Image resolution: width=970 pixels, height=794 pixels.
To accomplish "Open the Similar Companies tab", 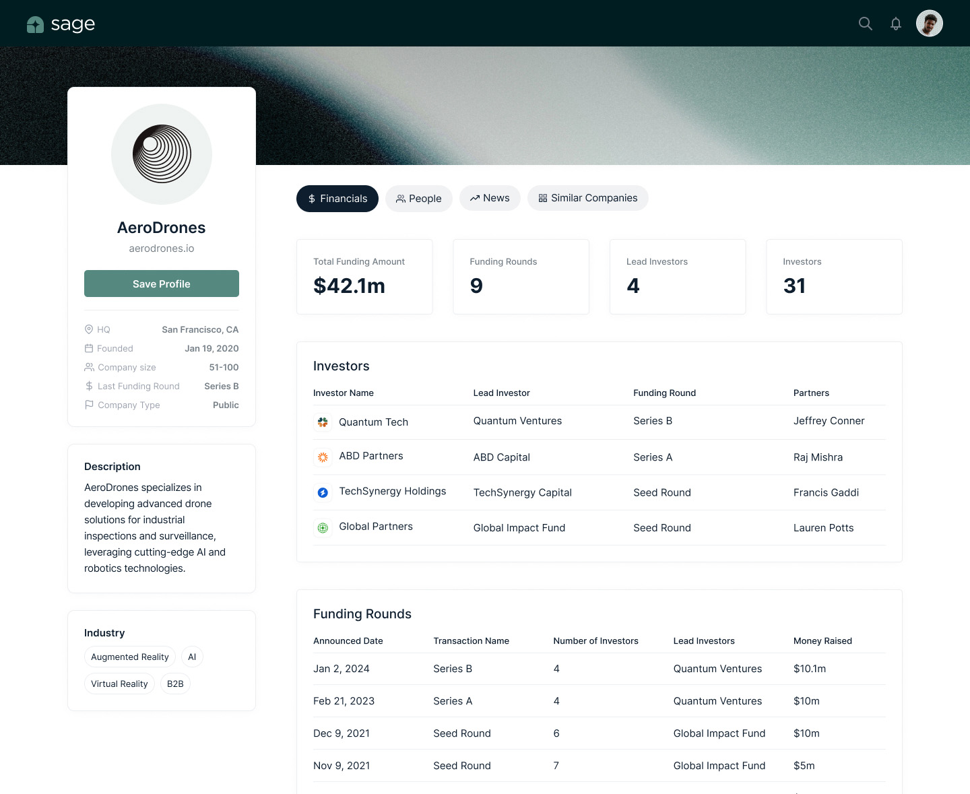I will coord(588,198).
